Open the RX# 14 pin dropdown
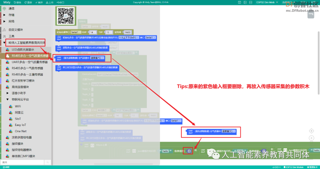The image size is (320, 169). [93, 32]
